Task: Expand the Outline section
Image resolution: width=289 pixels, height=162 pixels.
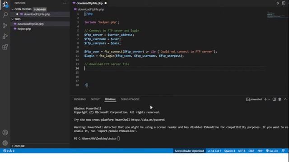Action: (x=13, y=146)
